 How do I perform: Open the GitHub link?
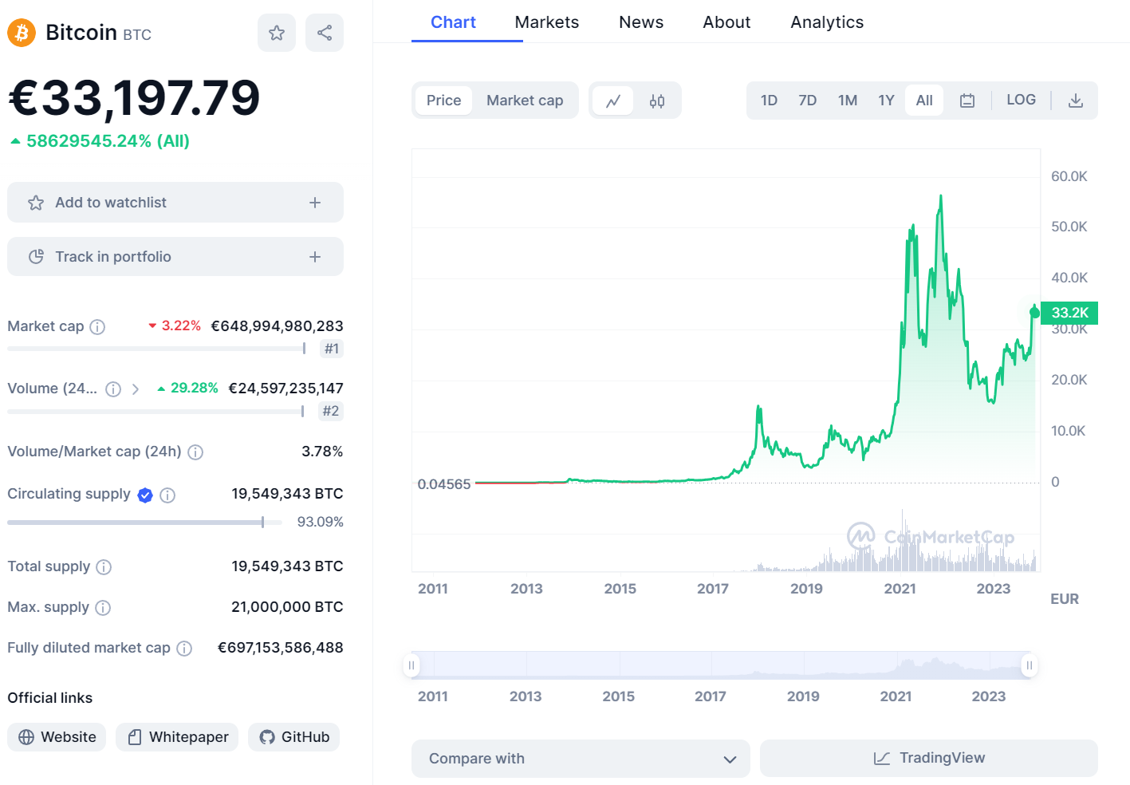293,737
